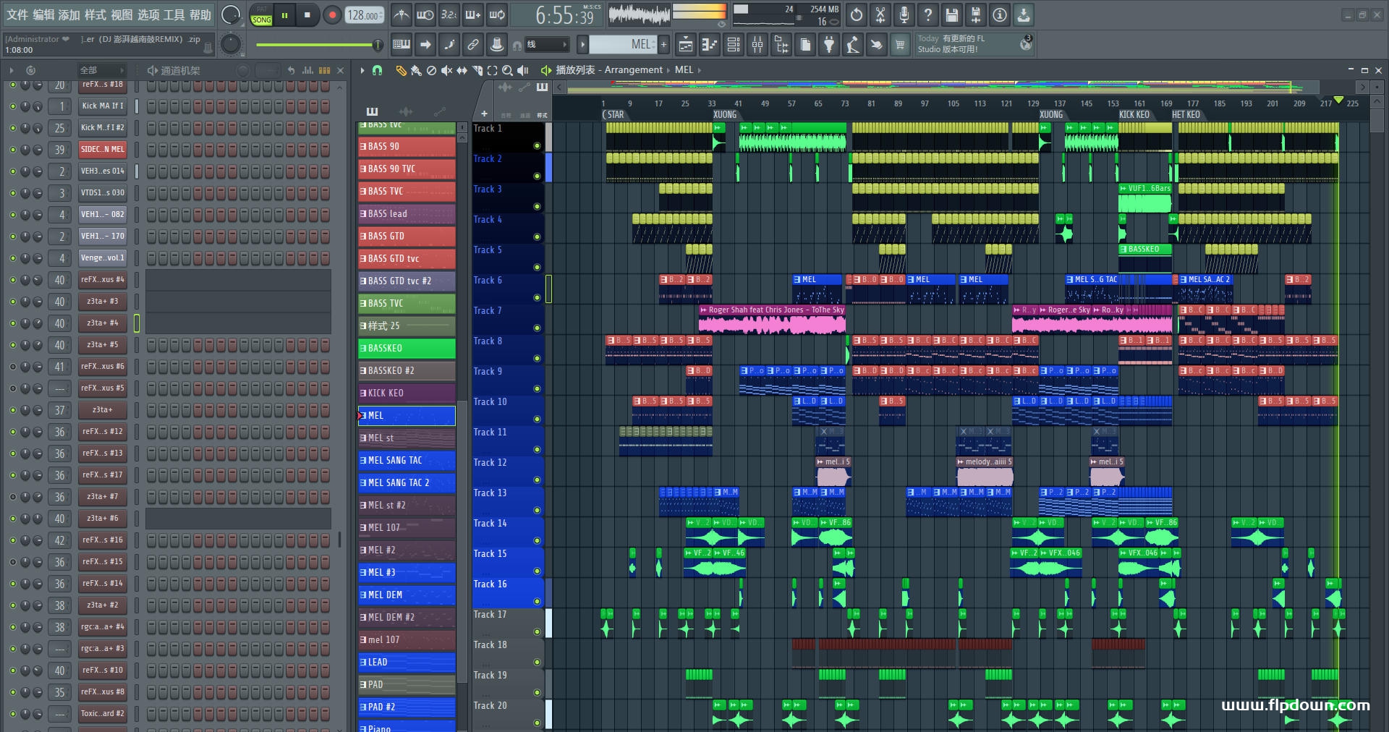Mute Track 10 using its green dot
The image size is (1389, 732).
click(537, 419)
